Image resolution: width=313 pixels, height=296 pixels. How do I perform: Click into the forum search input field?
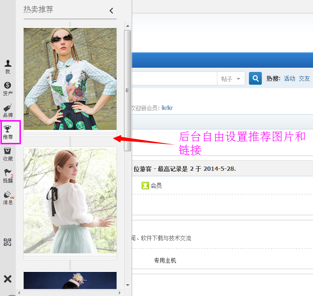tap(174, 78)
